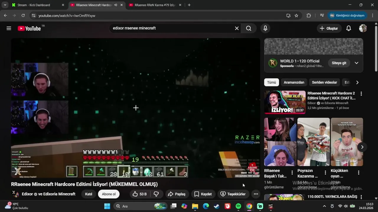Select the Tümü filter chip
The width and height of the screenshot is (378, 212).
click(x=271, y=82)
